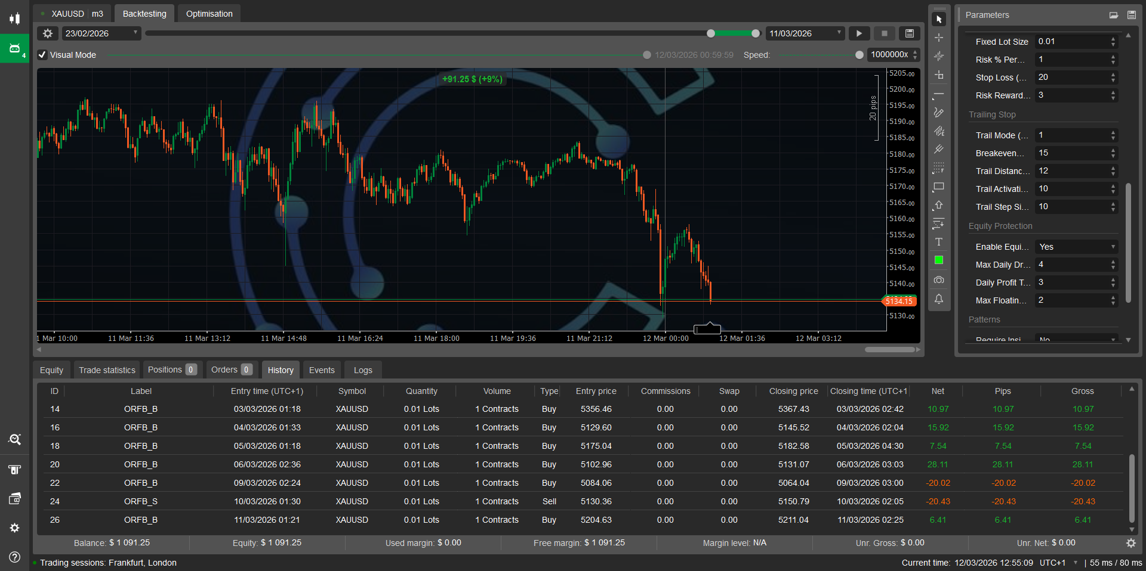Click the price alert bell icon
This screenshot has height=571, width=1146.
[x=939, y=299]
